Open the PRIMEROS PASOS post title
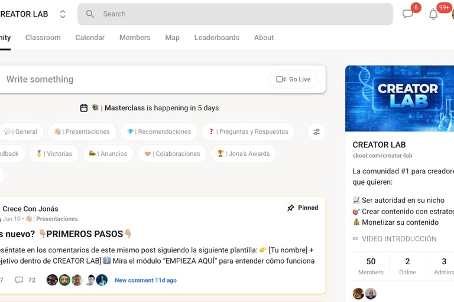 [66, 234]
